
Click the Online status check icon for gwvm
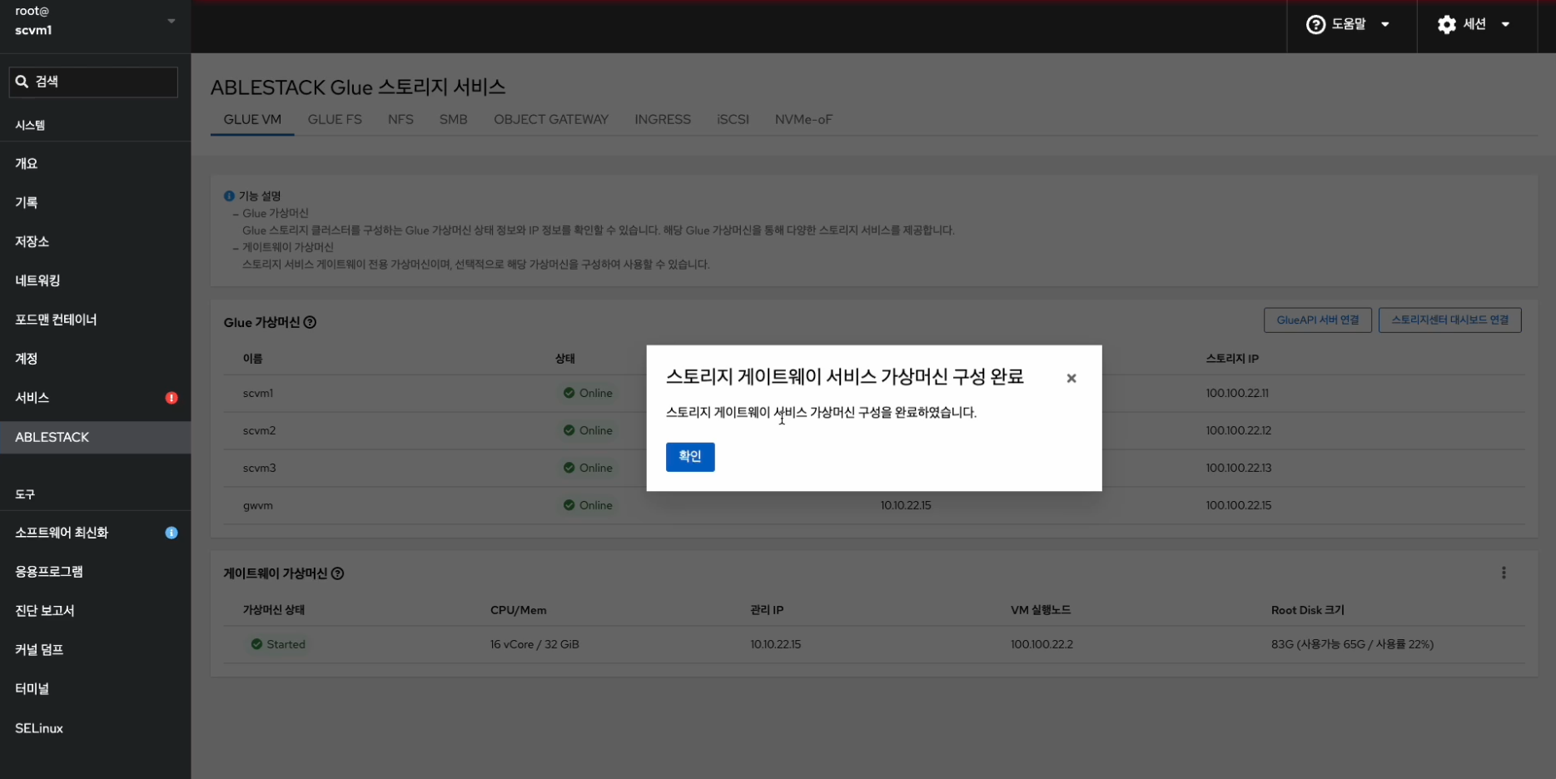coord(569,506)
